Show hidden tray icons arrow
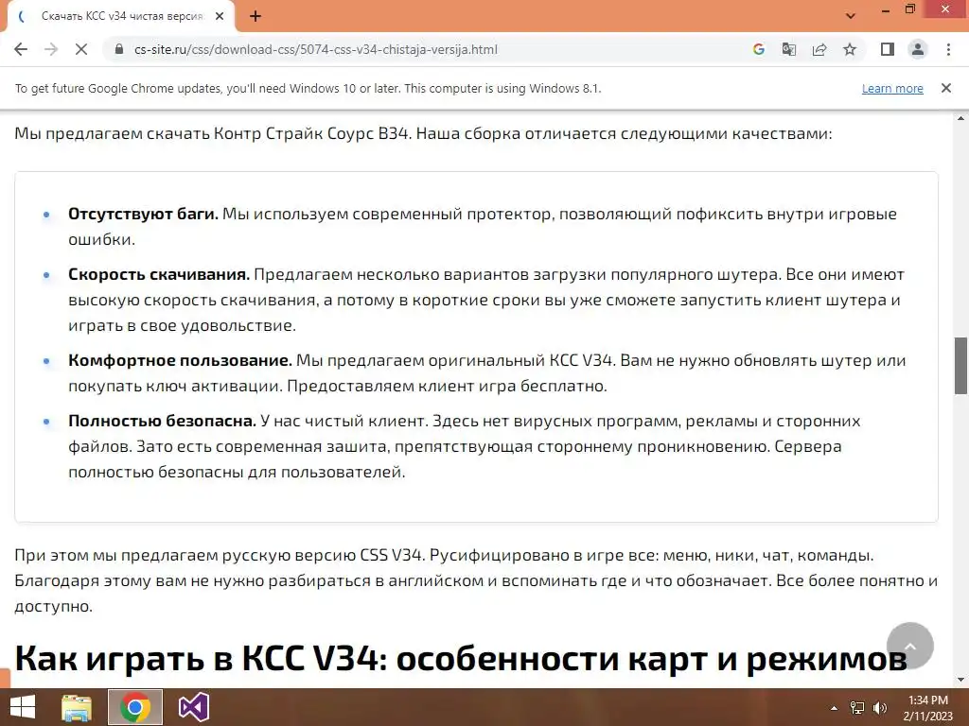The height and width of the screenshot is (726, 969). pyautogui.click(x=834, y=708)
